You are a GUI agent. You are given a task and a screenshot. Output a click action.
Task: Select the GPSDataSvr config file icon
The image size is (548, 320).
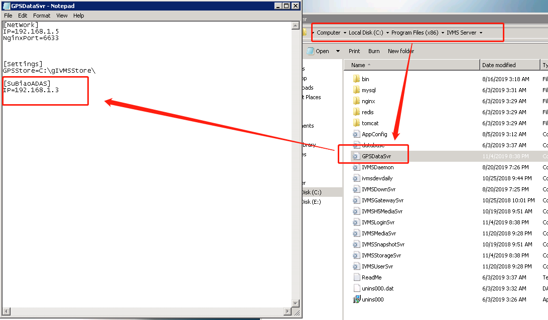[x=356, y=156]
